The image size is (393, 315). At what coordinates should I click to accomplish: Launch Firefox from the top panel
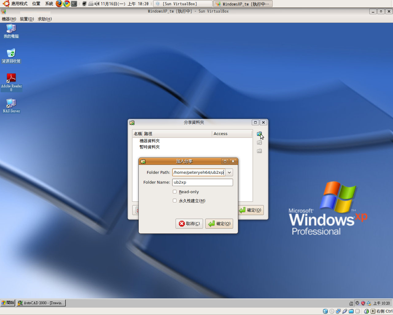pos(59,4)
